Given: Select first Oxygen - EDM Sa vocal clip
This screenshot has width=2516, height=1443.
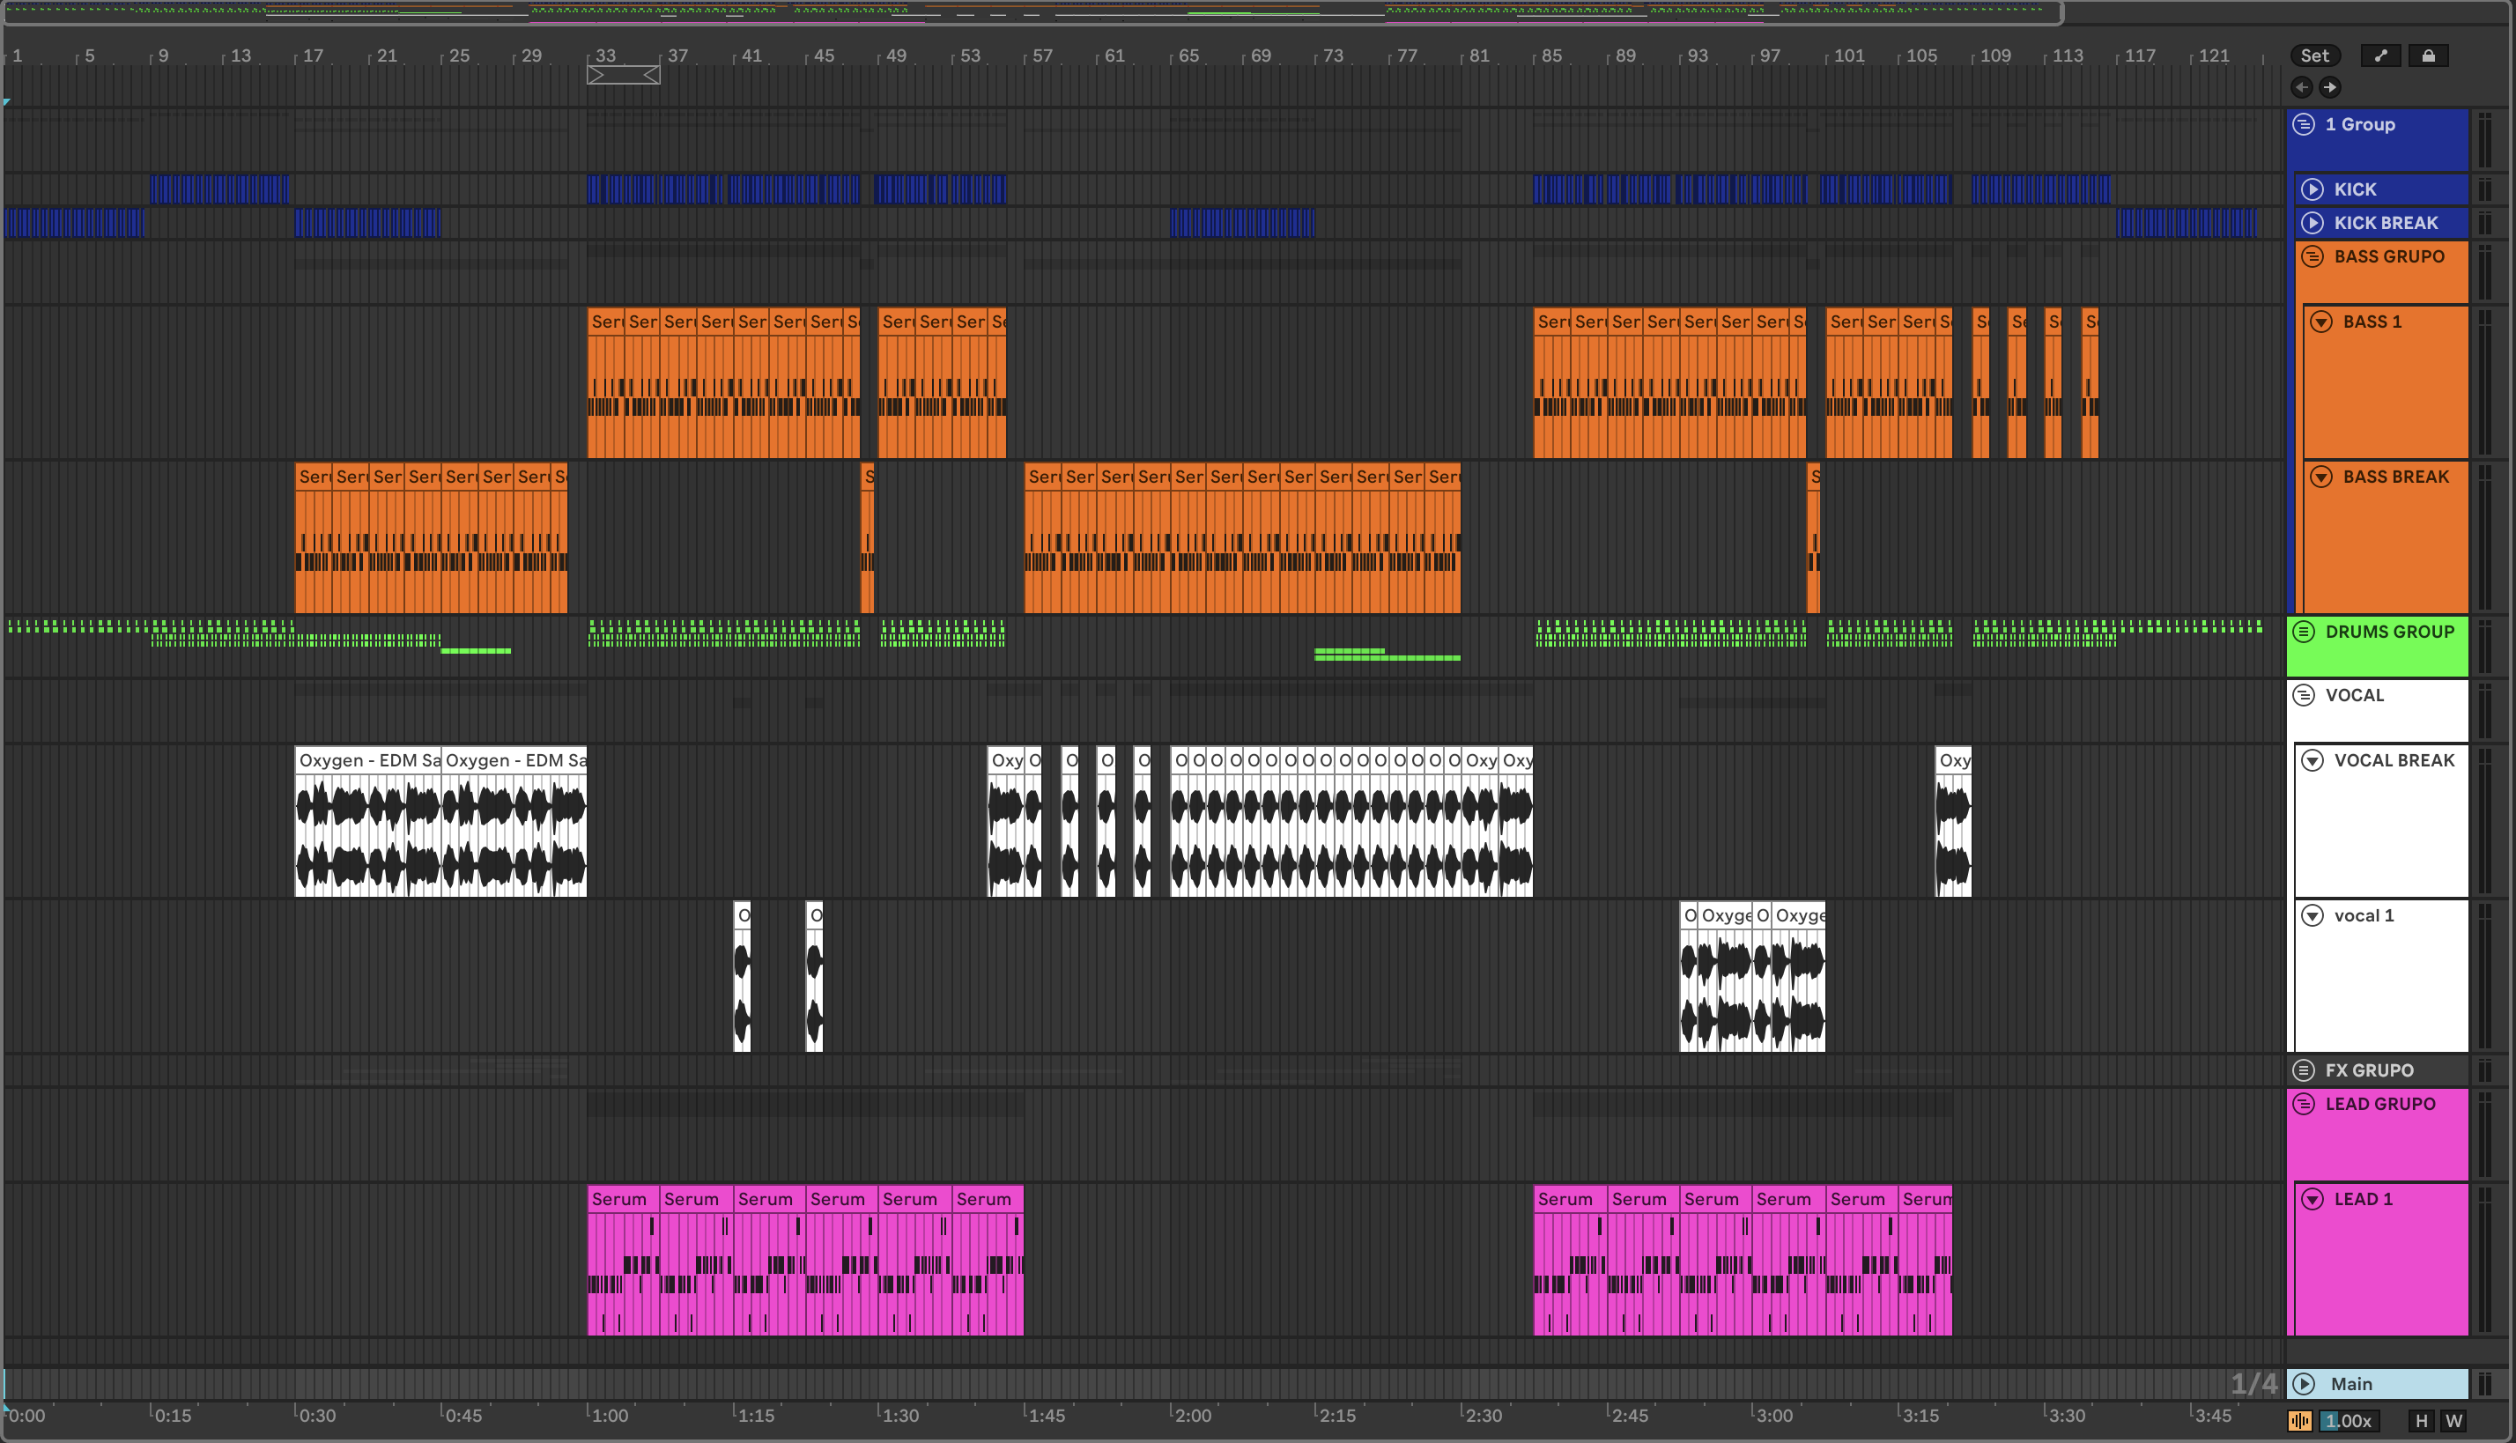Looking at the screenshot, I should tap(367, 821).
